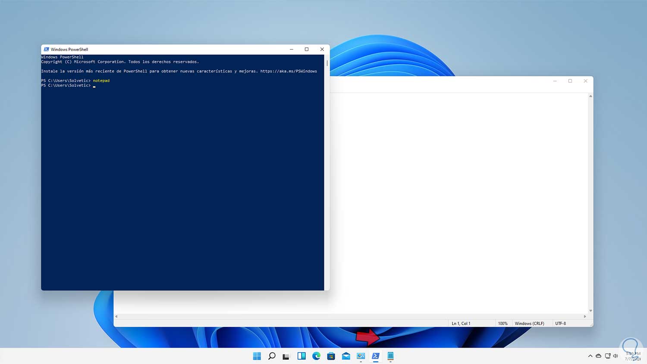Click the 100% zoom level in Notepad
647x364 pixels.
pyautogui.click(x=503, y=323)
